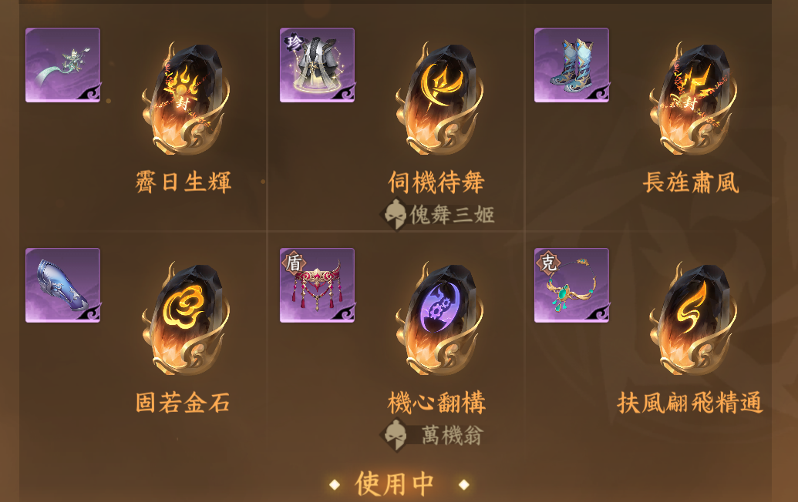Click the skull icon beside 傀舞三姬
The width and height of the screenshot is (798, 502).
(x=394, y=214)
